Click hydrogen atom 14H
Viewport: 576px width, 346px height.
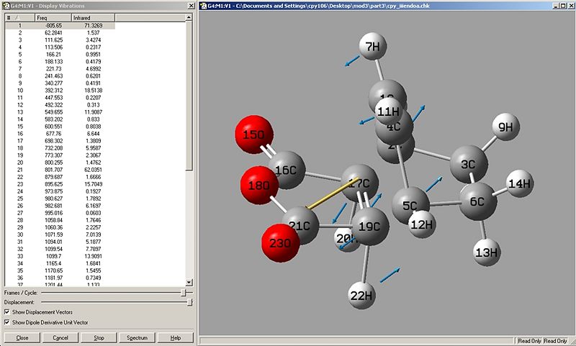[520, 183]
